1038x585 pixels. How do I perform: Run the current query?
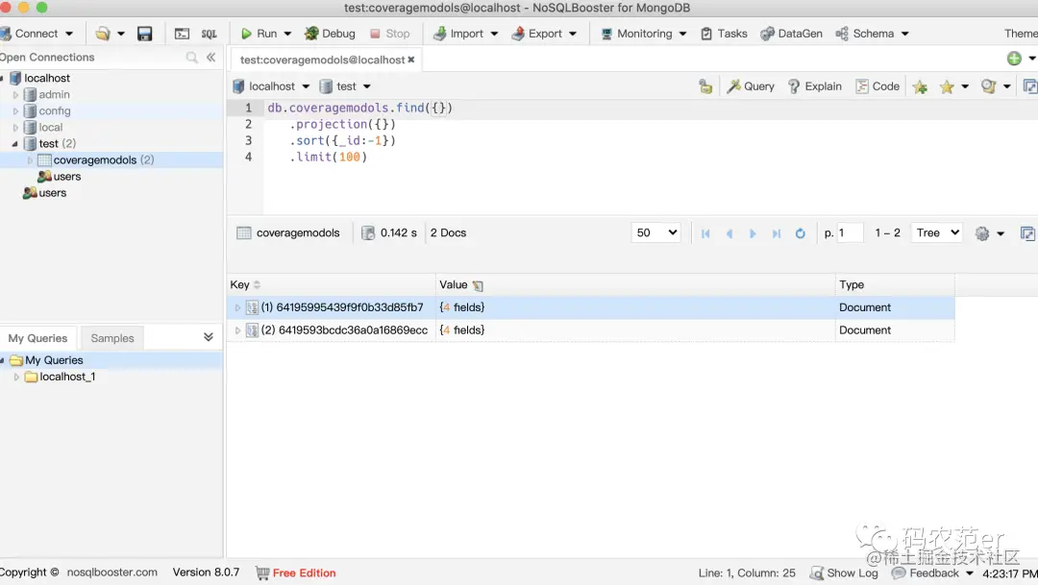click(x=259, y=34)
